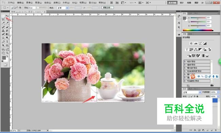Select the Blur tool
Image resolution: width=221 pixels, height=133 pixels.
3,38
